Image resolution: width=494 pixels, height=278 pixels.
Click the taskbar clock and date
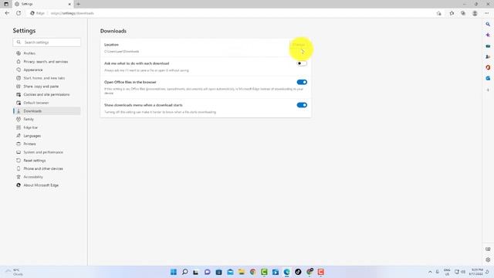[x=476, y=272]
